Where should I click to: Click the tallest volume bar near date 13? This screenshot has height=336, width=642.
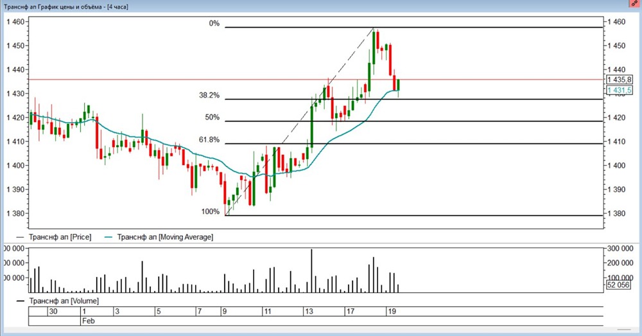(x=311, y=270)
